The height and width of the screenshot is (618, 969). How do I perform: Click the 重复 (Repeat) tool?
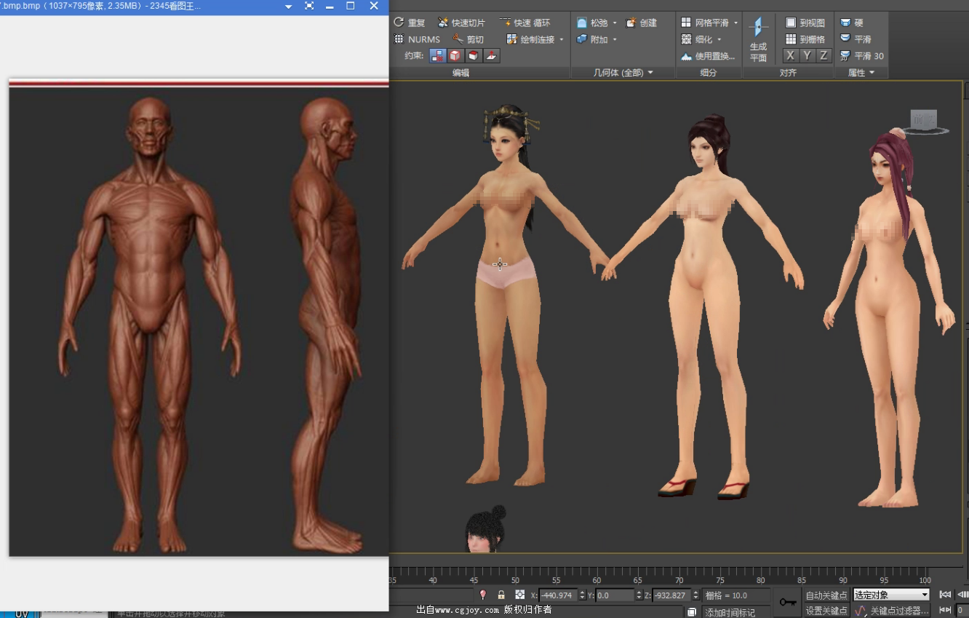tap(410, 23)
